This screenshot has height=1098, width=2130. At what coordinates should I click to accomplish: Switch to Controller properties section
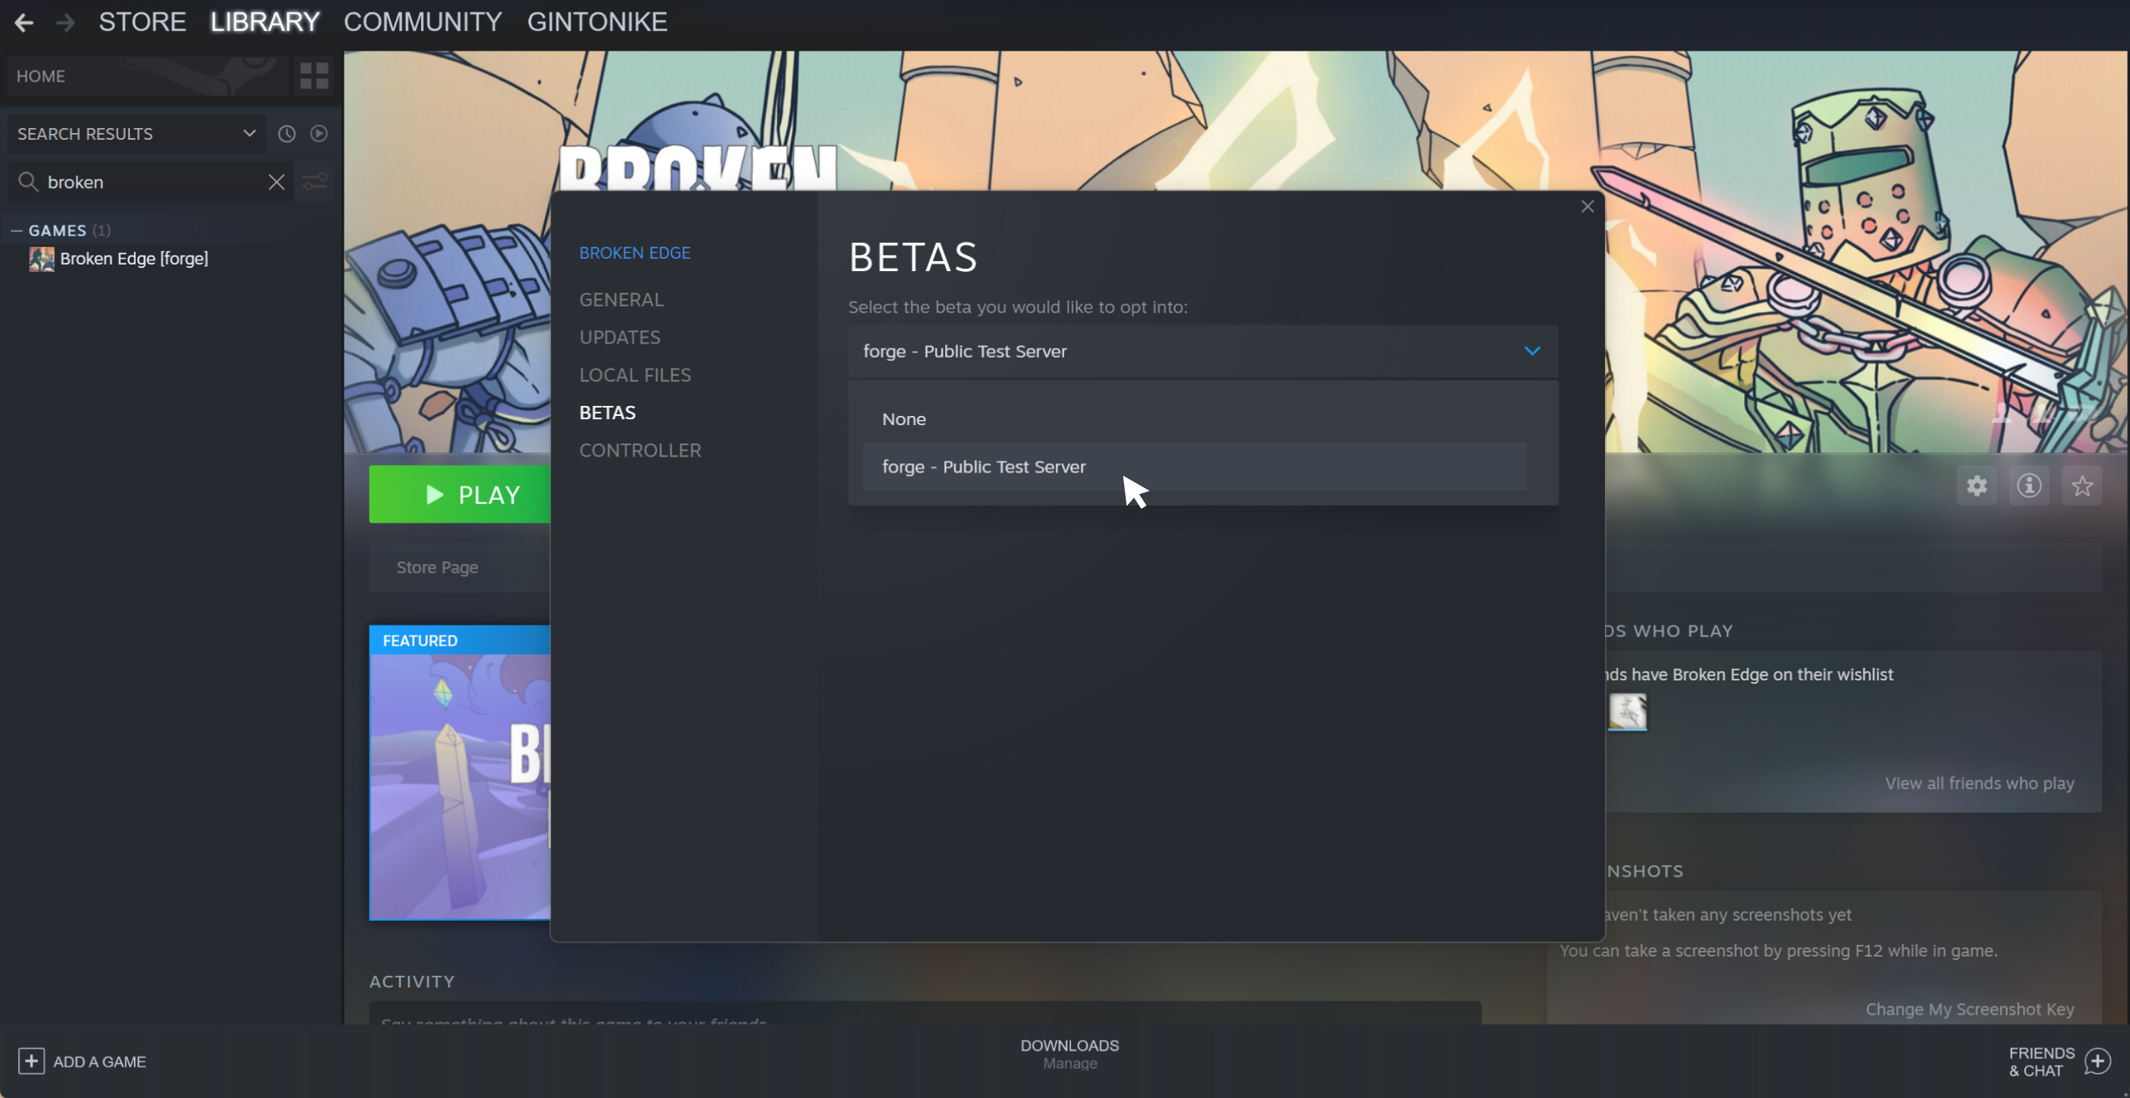click(640, 450)
